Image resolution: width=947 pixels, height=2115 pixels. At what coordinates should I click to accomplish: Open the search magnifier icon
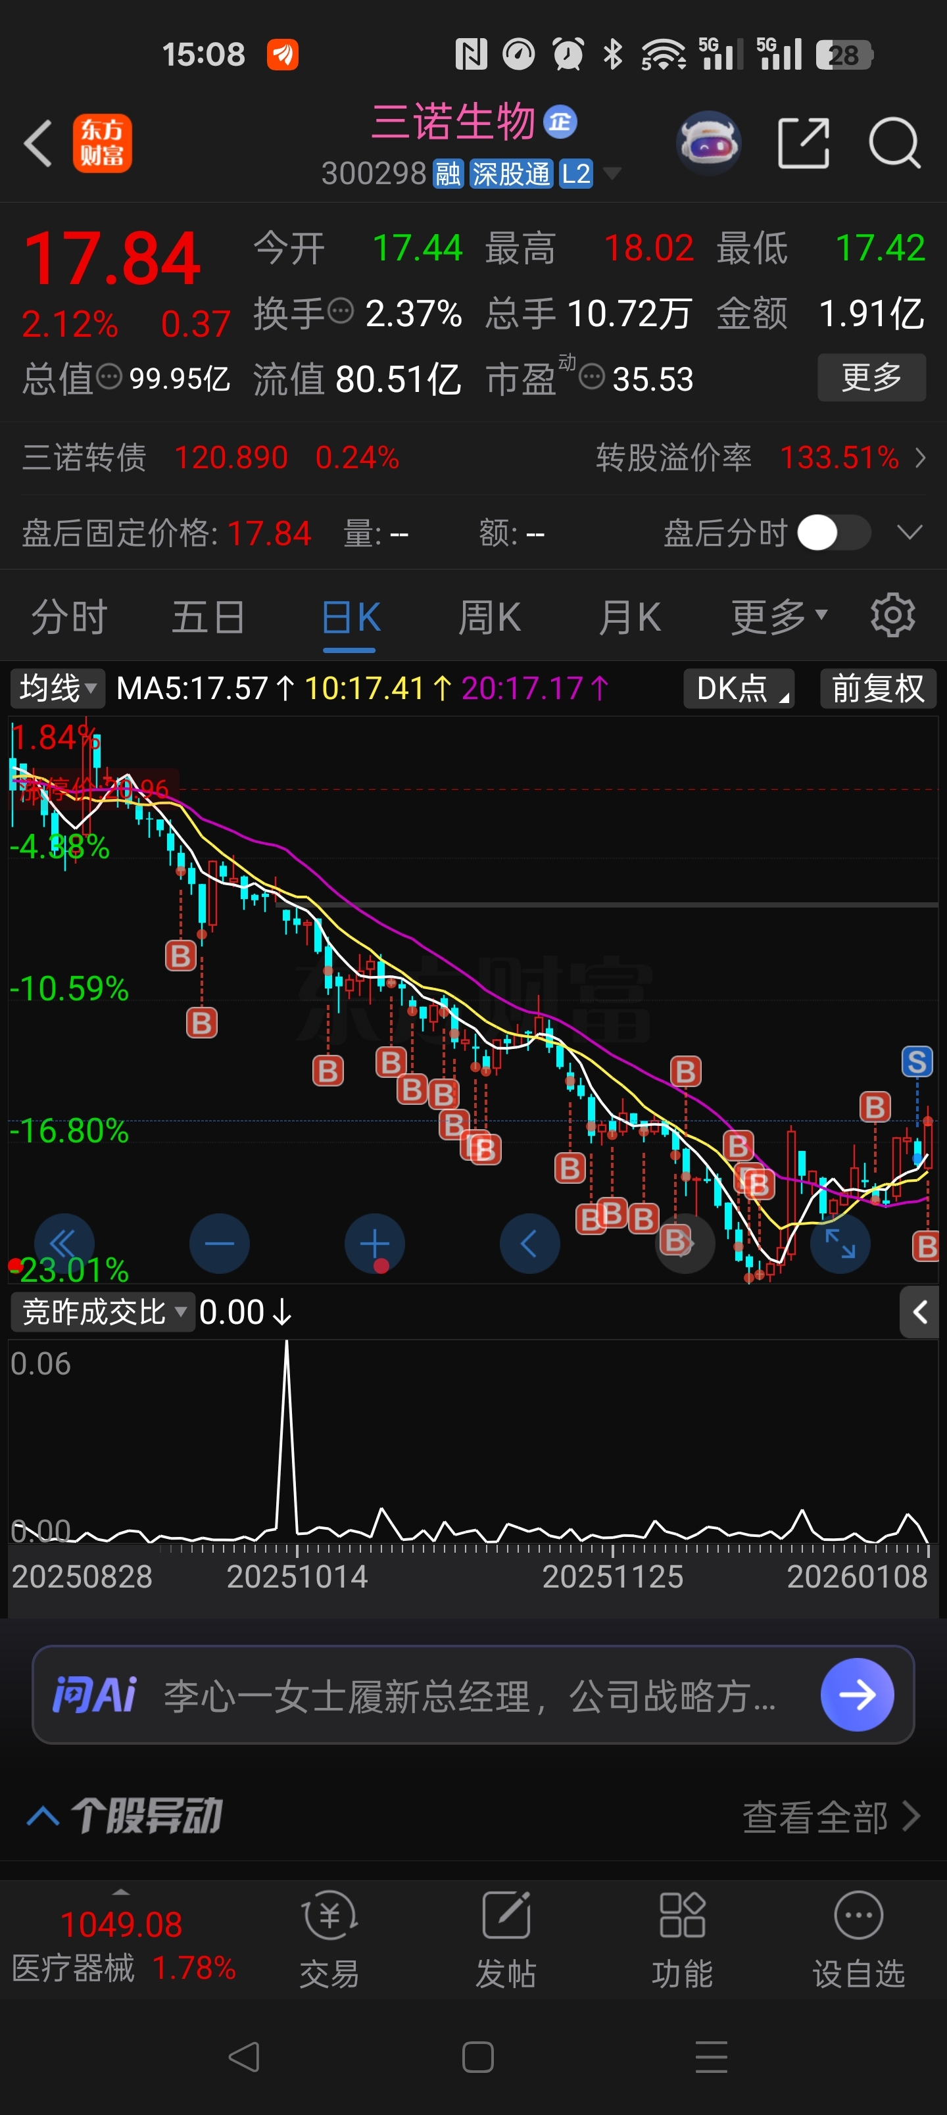point(894,143)
